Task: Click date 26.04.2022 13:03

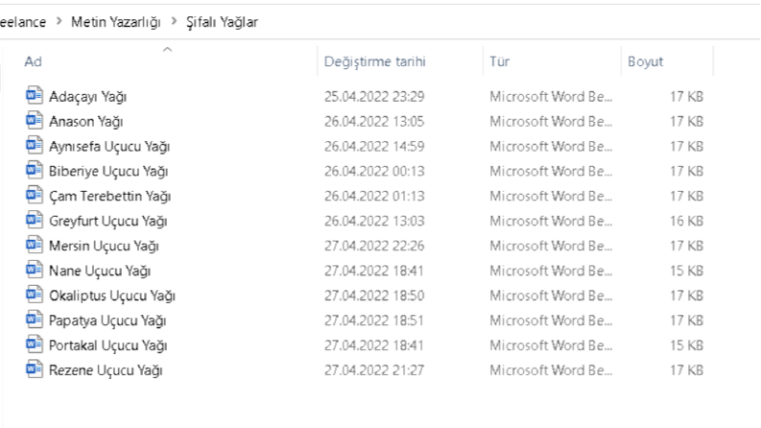Action: (x=374, y=221)
